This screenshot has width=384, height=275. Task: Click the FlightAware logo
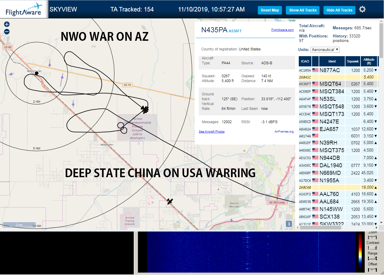24,9
